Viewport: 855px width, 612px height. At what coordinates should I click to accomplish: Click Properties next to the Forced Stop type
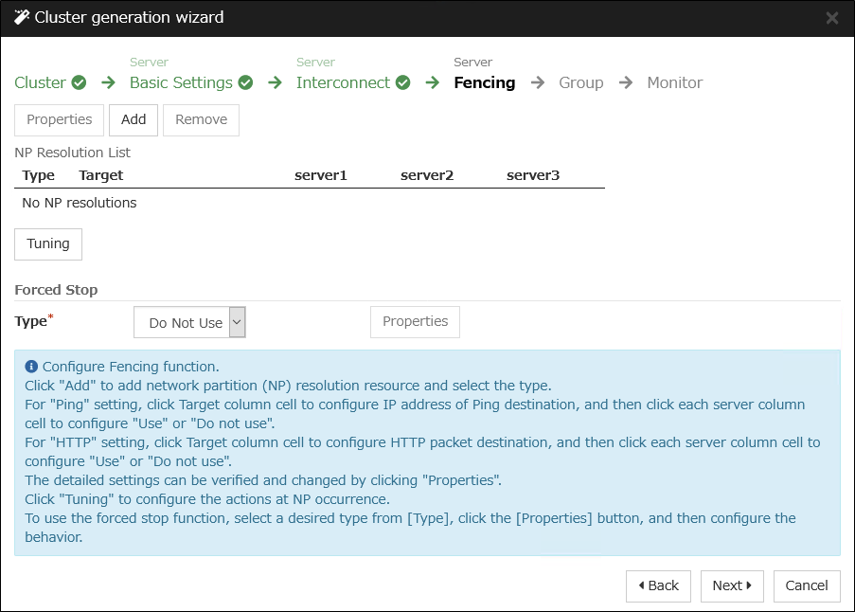pos(415,321)
